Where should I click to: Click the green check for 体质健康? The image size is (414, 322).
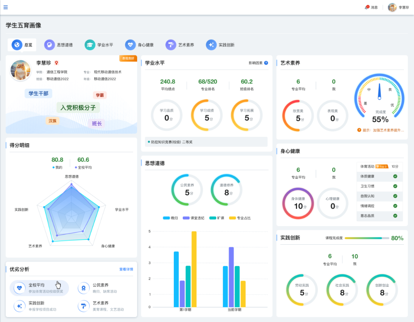coord(395,176)
